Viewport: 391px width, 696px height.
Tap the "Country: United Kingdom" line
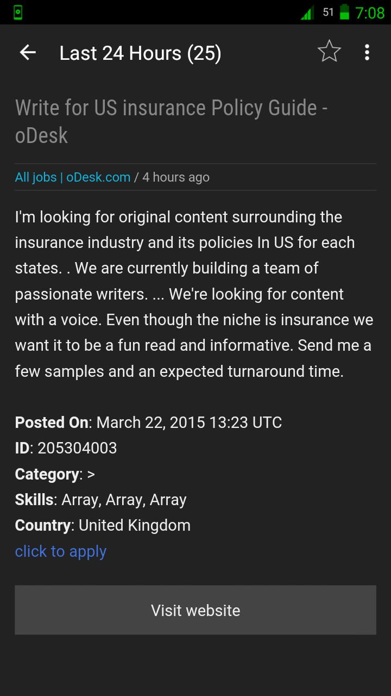point(103,525)
